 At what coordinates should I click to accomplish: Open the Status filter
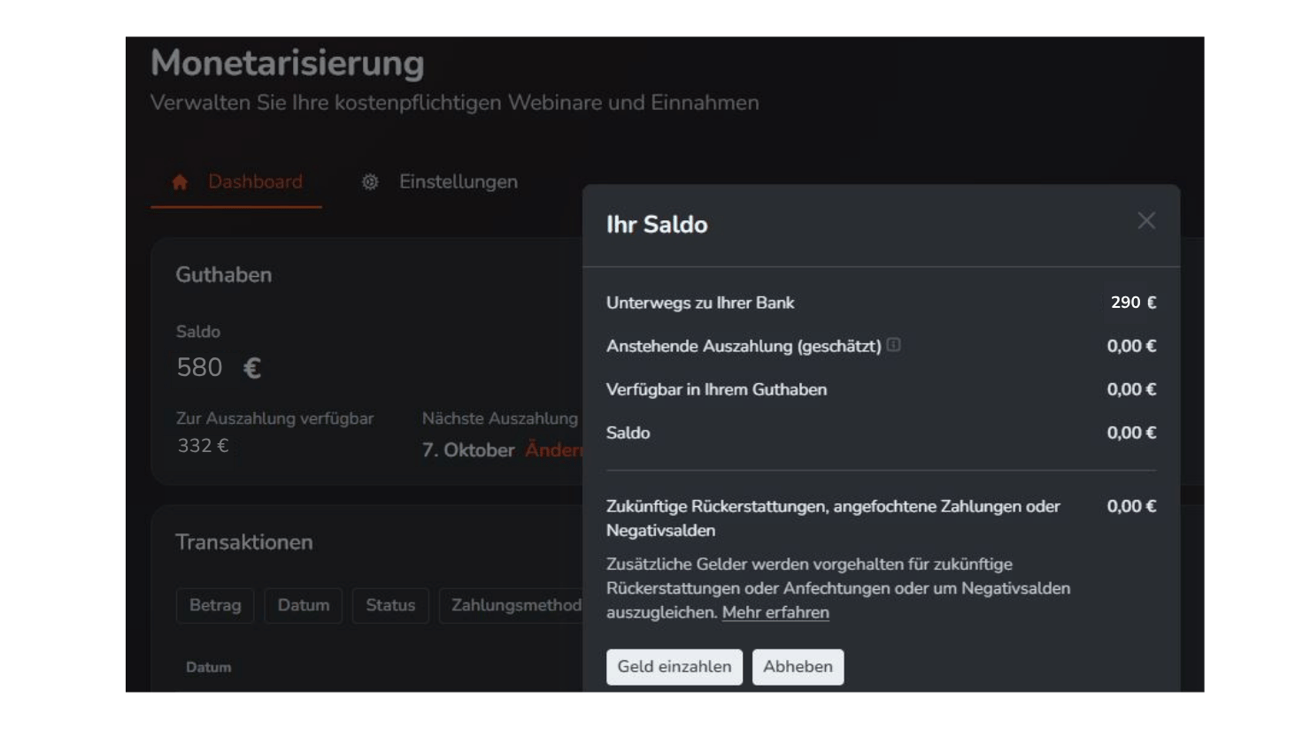click(x=390, y=605)
